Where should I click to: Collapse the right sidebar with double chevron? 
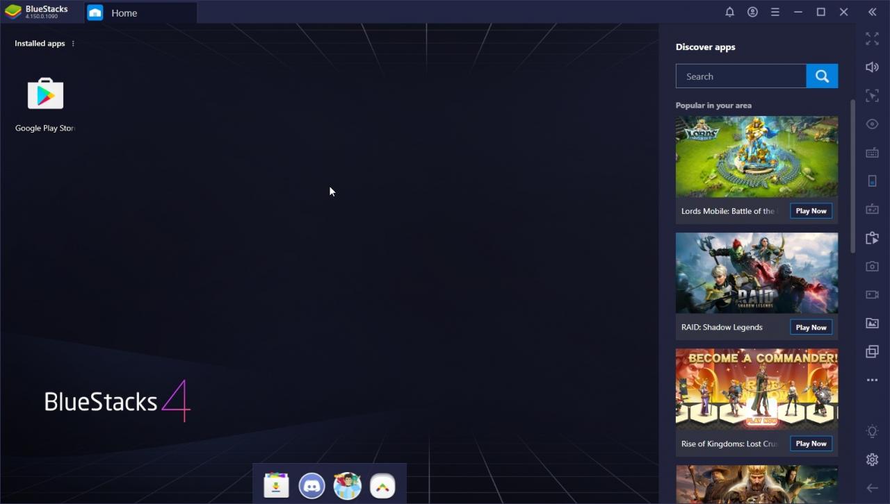point(872,12)
